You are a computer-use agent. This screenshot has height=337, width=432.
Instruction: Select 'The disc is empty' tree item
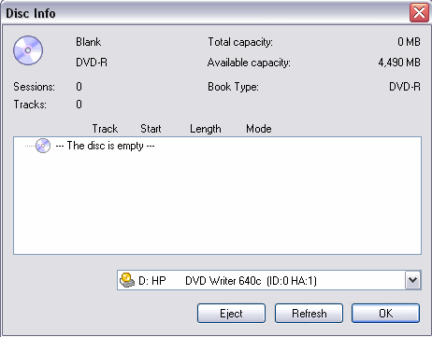click(105, 146)
